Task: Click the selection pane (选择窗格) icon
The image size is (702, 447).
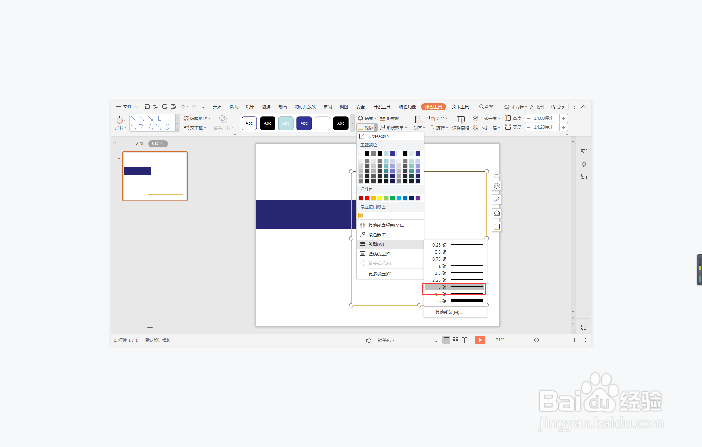Action: [x=460, y=120]
